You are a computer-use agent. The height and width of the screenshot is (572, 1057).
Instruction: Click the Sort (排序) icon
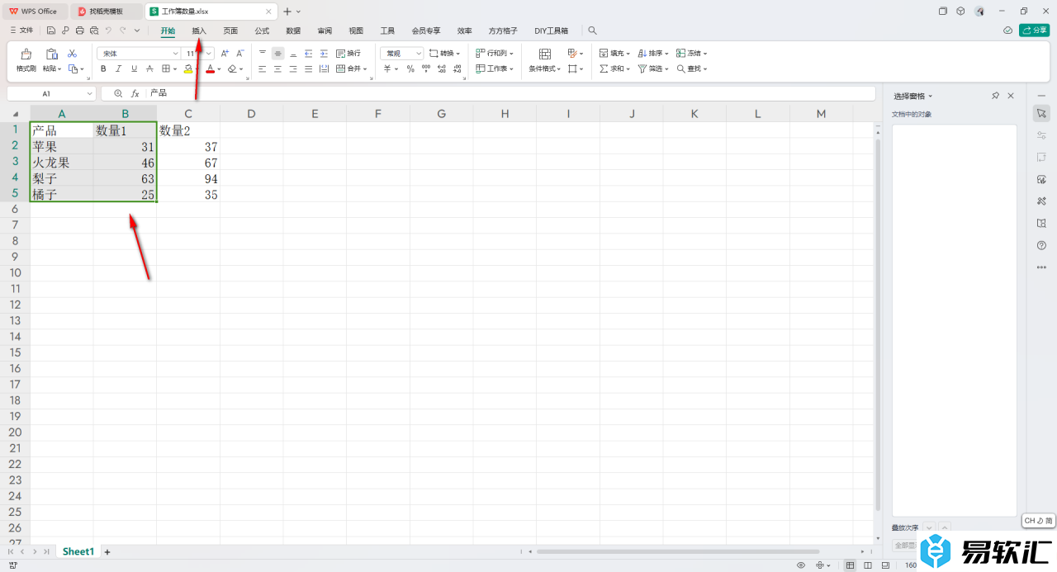(642, 53)
